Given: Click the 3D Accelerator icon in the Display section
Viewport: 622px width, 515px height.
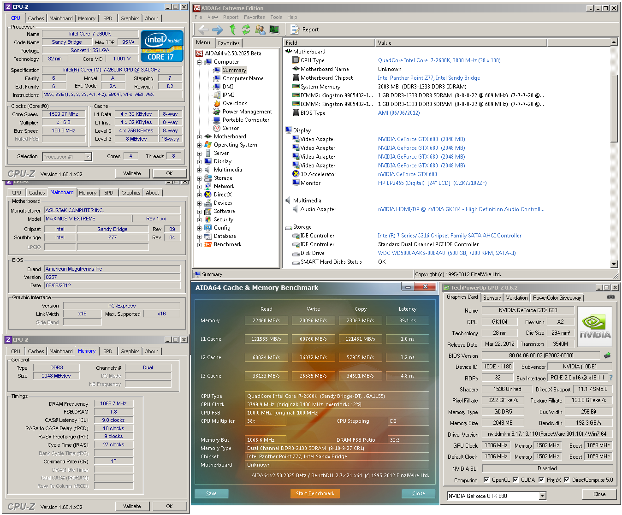Looking at the screenshot, I should (x=296, y=174).
